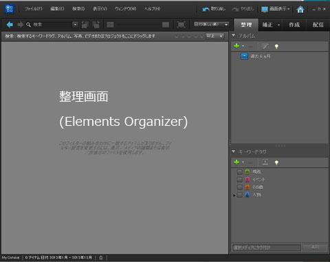Screen dimensions: 330x262
Task: Open the ファイル(F) menu
Action: click(34, 9)
